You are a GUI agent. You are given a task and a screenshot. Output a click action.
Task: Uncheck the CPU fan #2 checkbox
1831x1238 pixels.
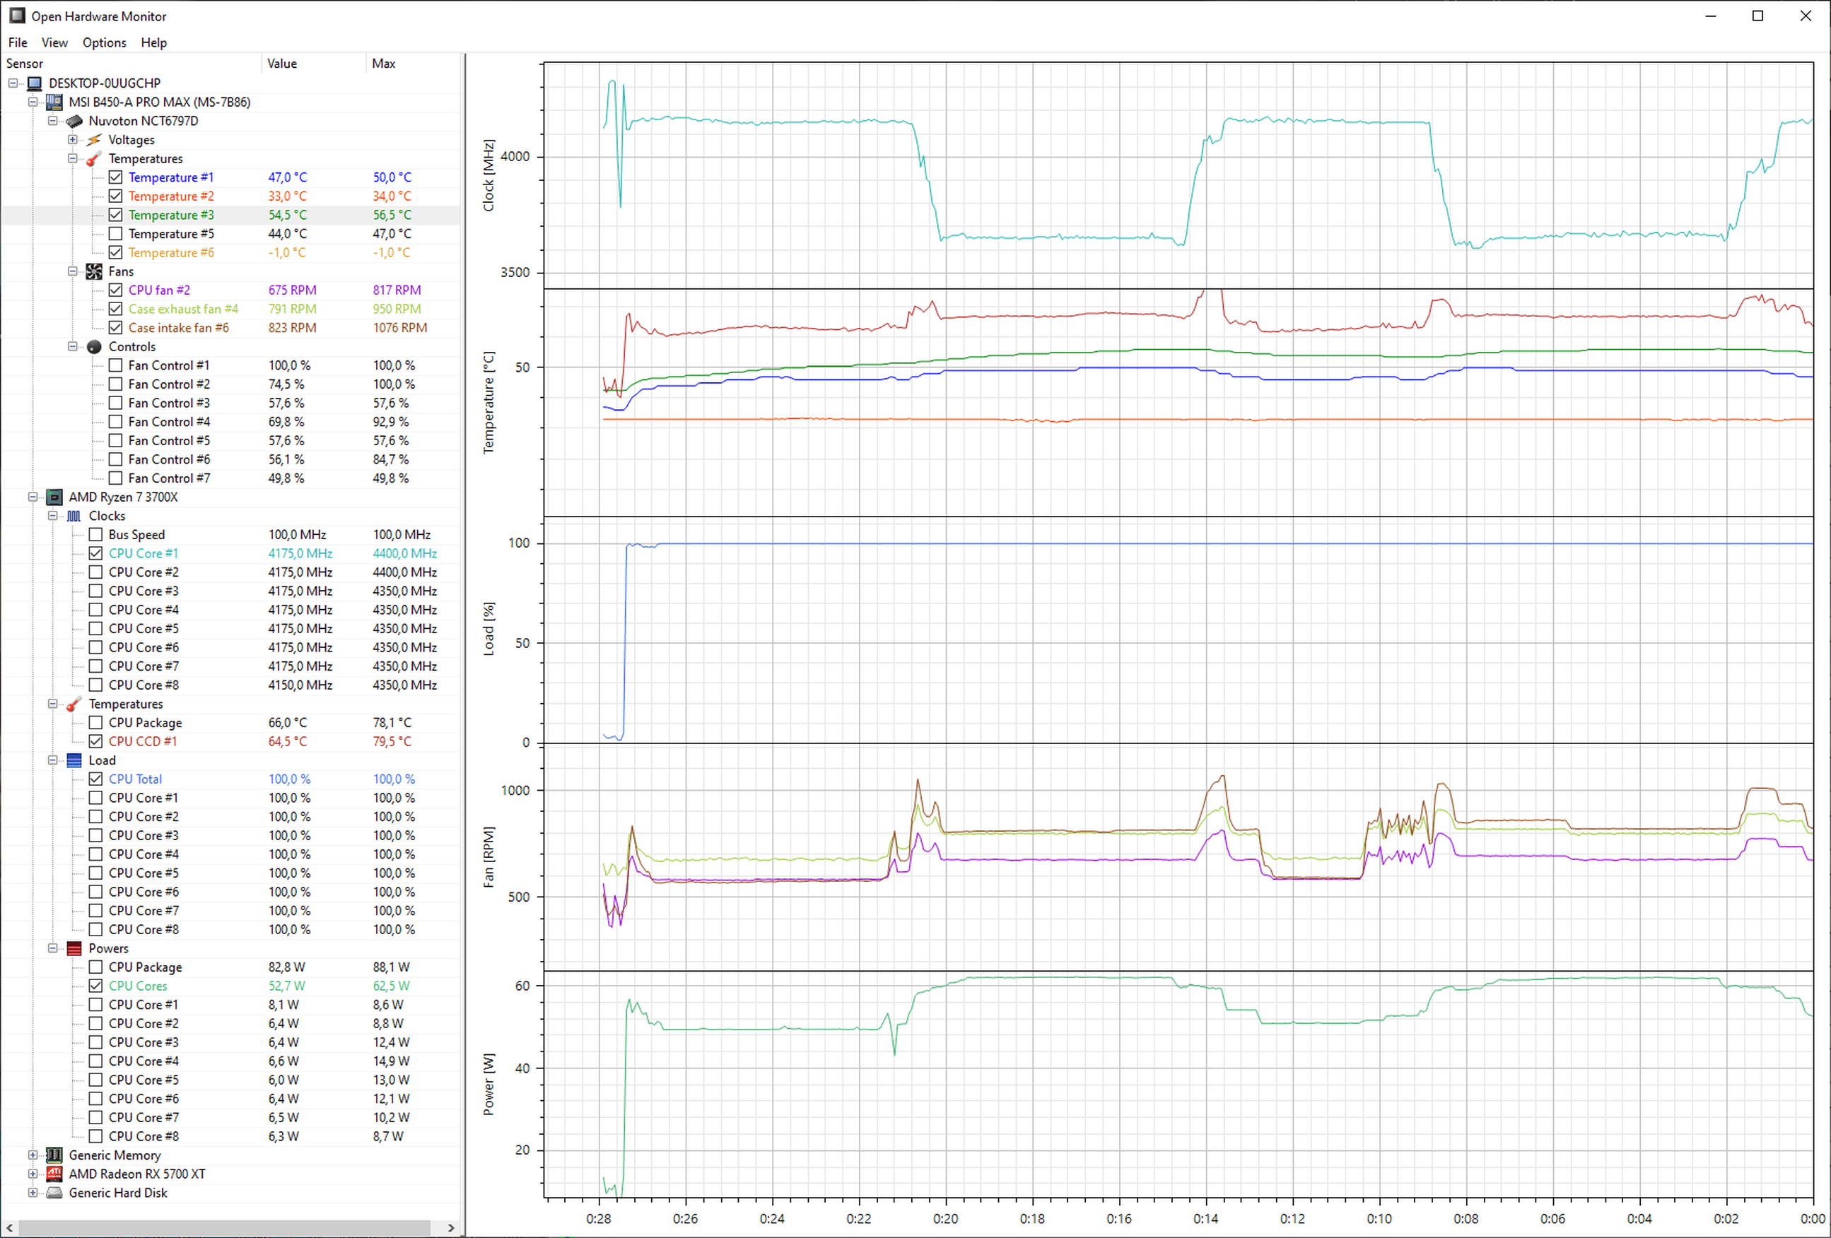(115, 290)
